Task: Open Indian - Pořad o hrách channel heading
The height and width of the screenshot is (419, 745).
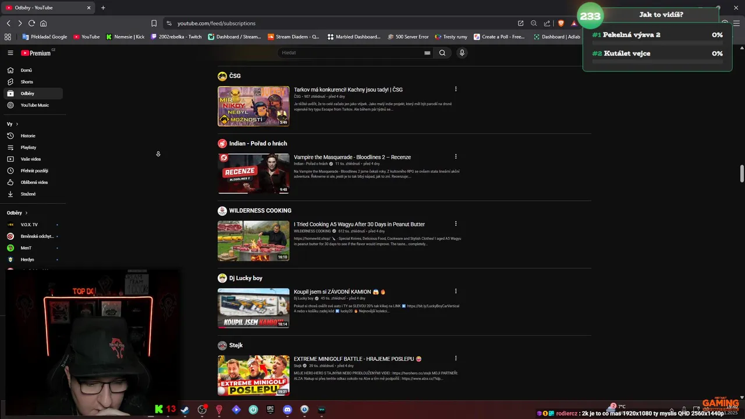Action: coord(258,143)
